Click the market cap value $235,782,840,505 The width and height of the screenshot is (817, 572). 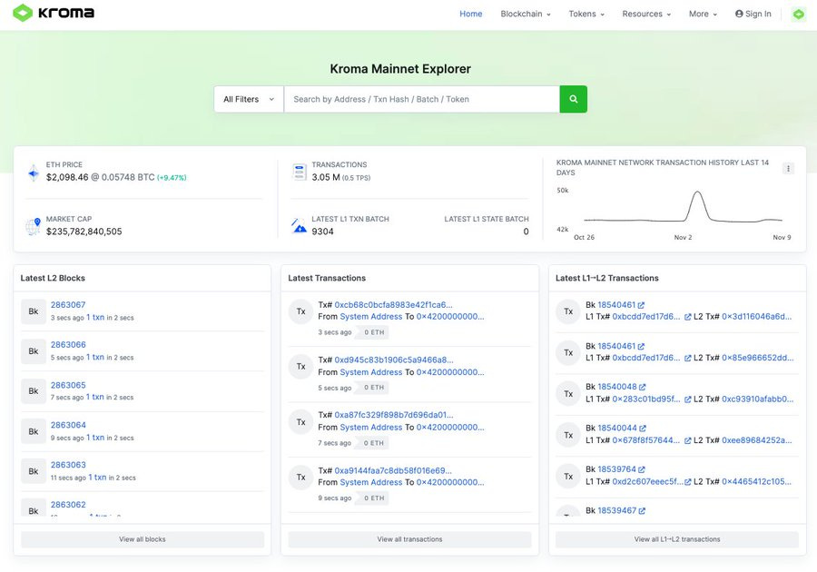[84, 232]
